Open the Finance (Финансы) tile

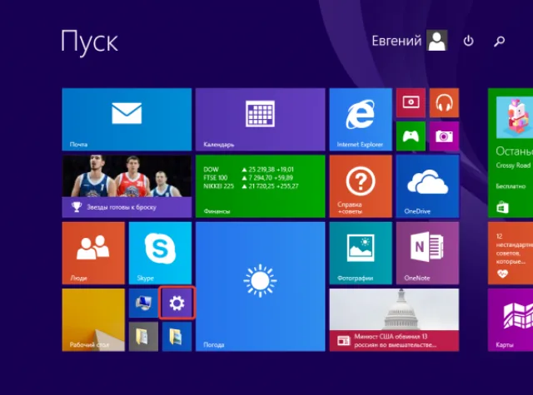261,186
